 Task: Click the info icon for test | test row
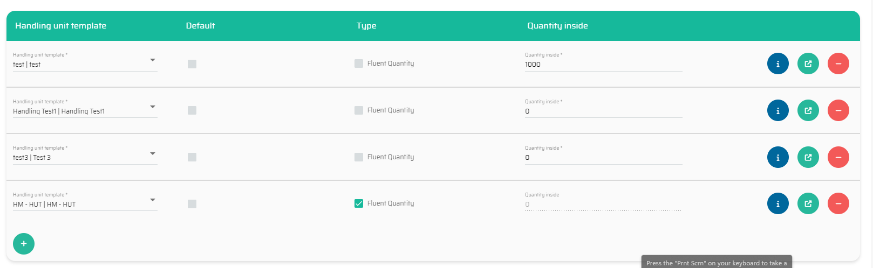pyautogui.click(x=777, y=64)
